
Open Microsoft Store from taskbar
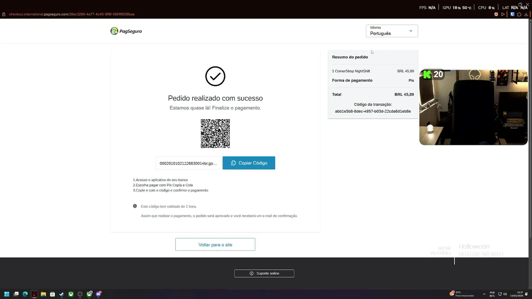52,294
